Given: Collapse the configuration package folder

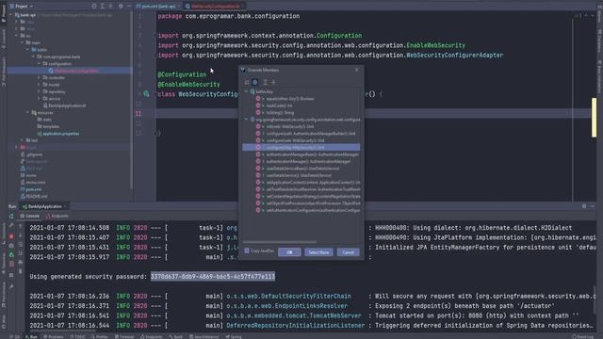Looking at the screenshot, I should [39, 64].
